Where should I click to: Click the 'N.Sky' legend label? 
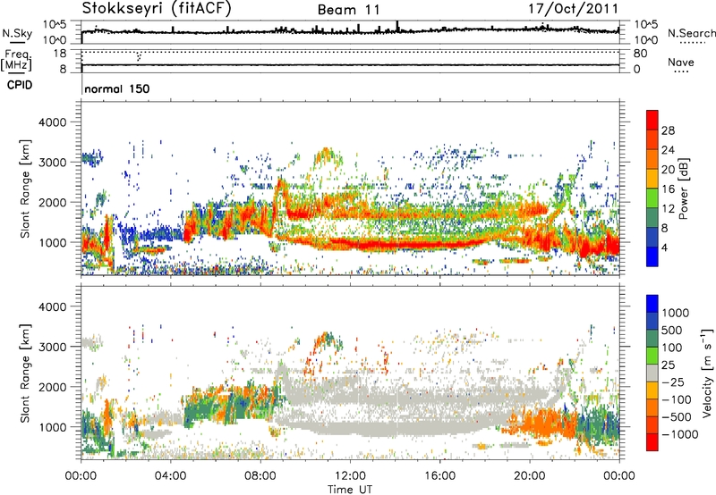tap(17, 33)
